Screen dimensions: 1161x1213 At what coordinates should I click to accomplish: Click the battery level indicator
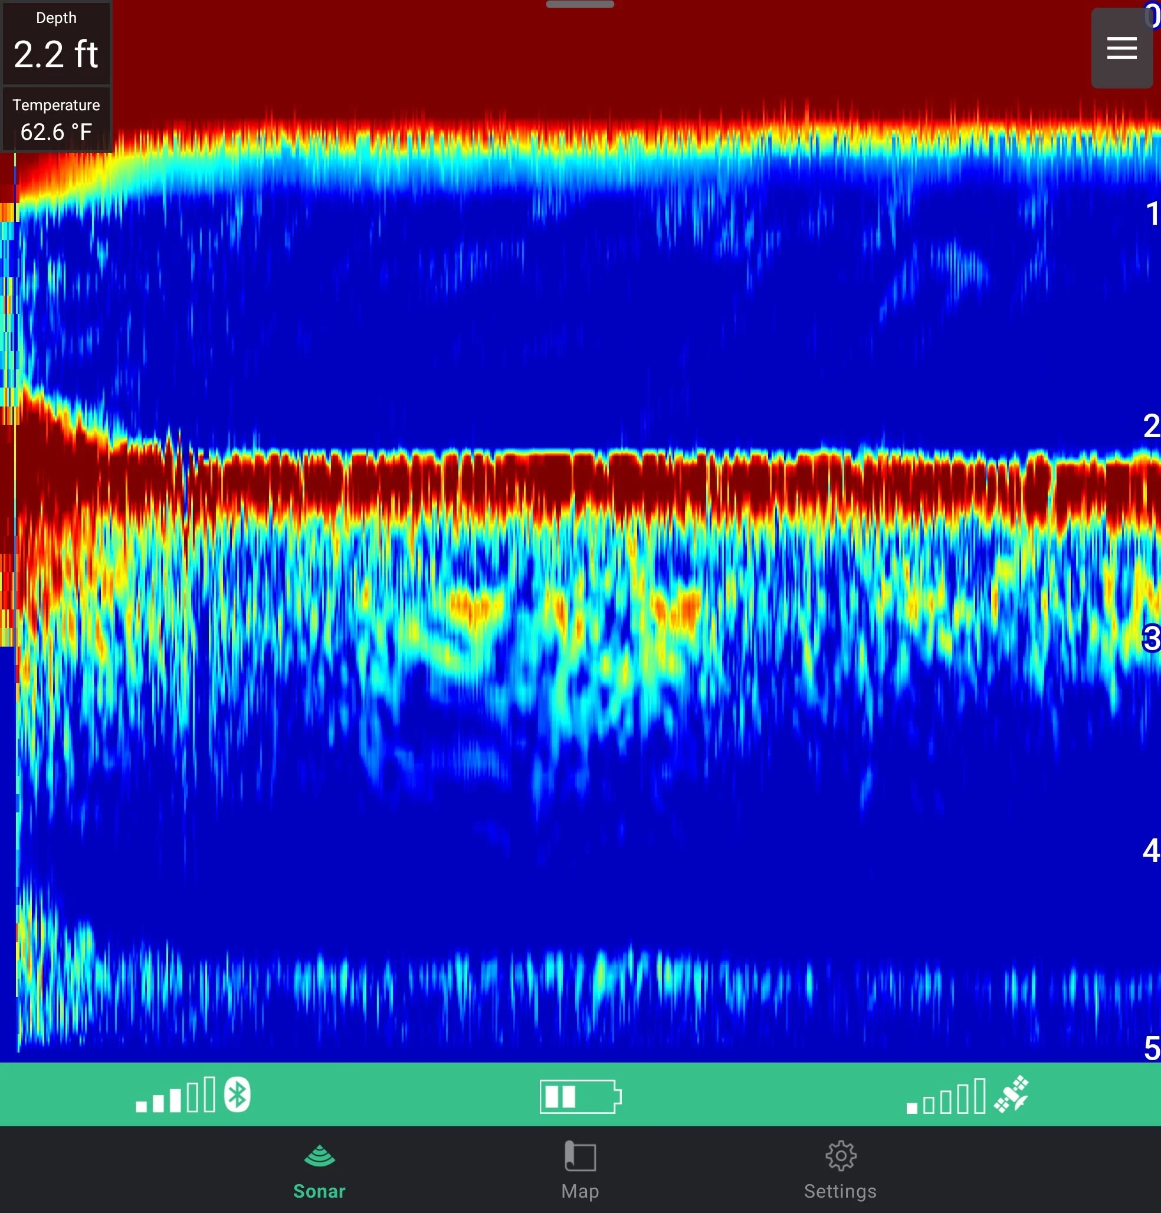pyautogui.click(x=580, y=1097)
